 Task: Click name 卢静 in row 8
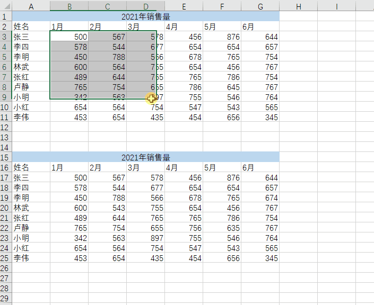(x=31, y=87)
